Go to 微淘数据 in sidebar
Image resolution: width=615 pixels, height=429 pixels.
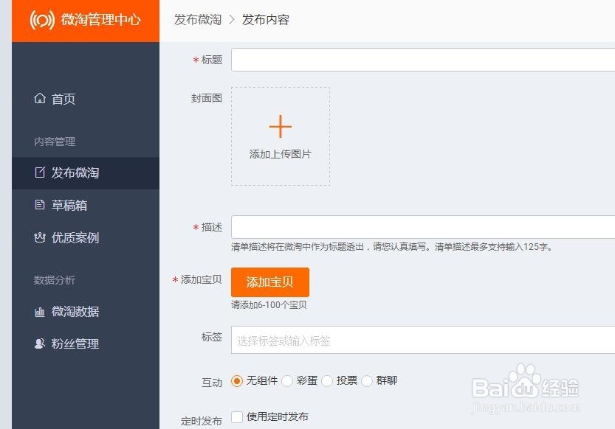[86, 312]
